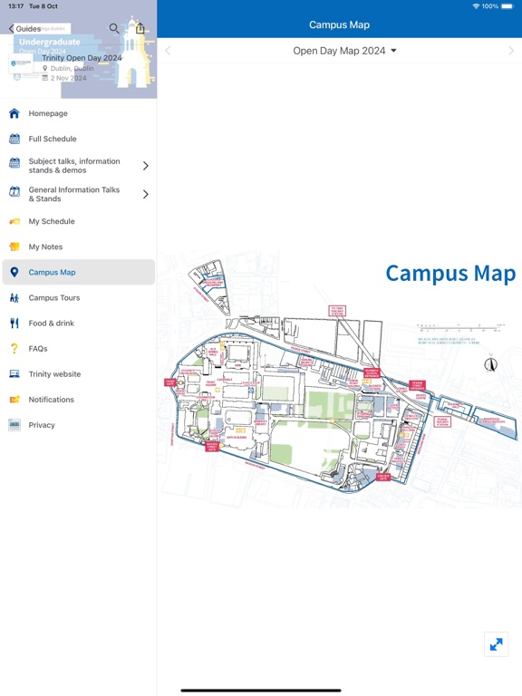Click the Homepage house icon
Viewport: 522px width, 696px height.
(14, 113)
